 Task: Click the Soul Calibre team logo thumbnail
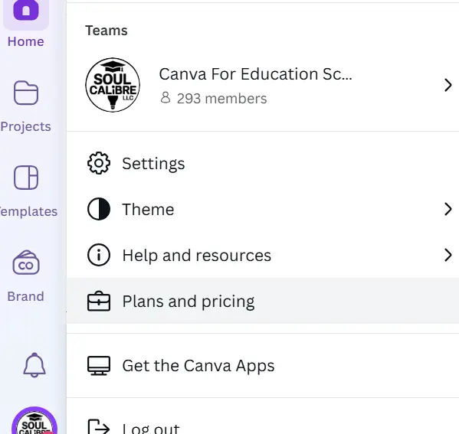tap(113, 85)
